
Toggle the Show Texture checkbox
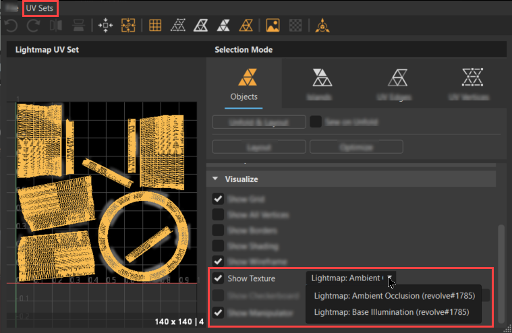click(x=218, y=278)
